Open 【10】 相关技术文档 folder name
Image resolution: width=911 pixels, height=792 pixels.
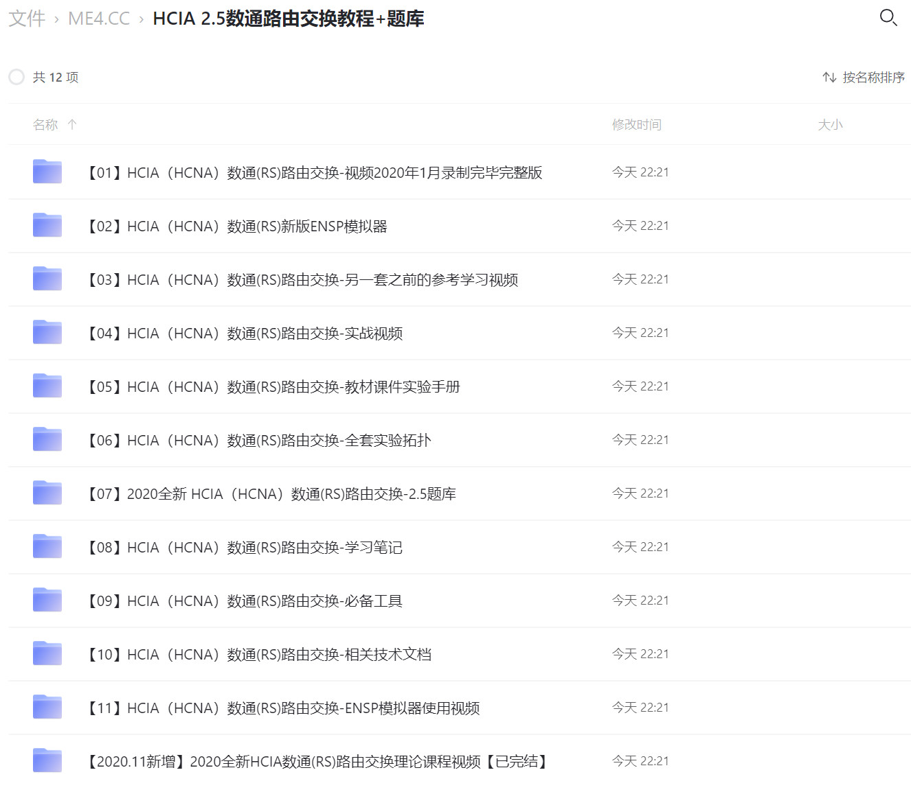point(258,655)
